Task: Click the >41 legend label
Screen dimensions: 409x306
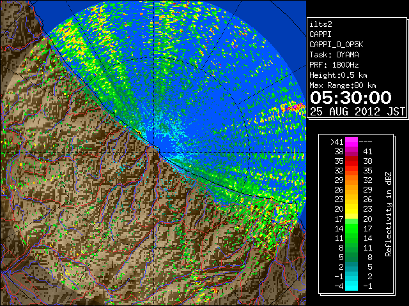Action: [337, 142]
